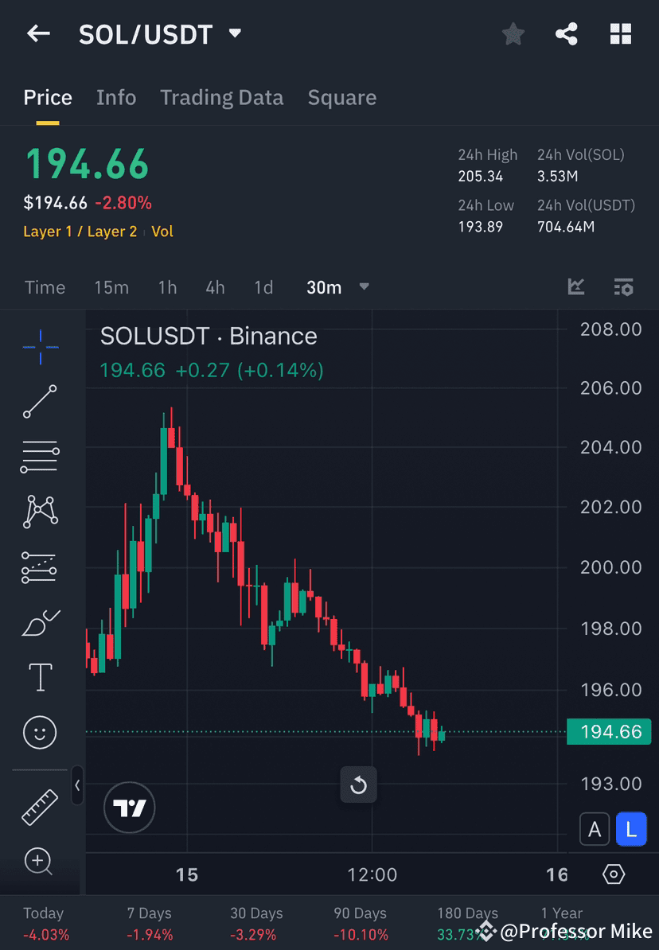Image resolution: width=659 pixels, height=950 pixels.
Task: Select the measure ruler tool
Action: click(x=40, y=806)
